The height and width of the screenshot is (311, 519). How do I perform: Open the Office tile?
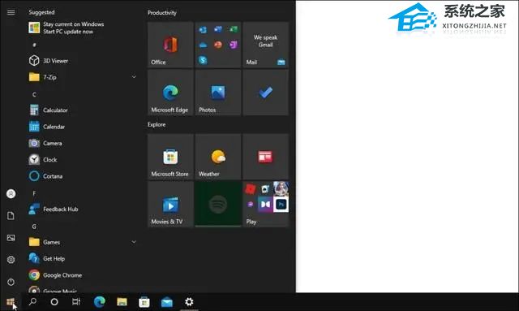tap(170, 45)
